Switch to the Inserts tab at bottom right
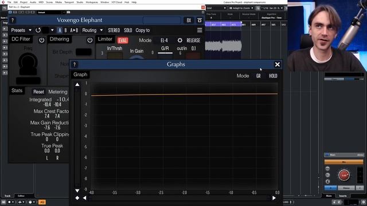Image resolution: width=367 pixels, height=206 pixels. point(343,196)
